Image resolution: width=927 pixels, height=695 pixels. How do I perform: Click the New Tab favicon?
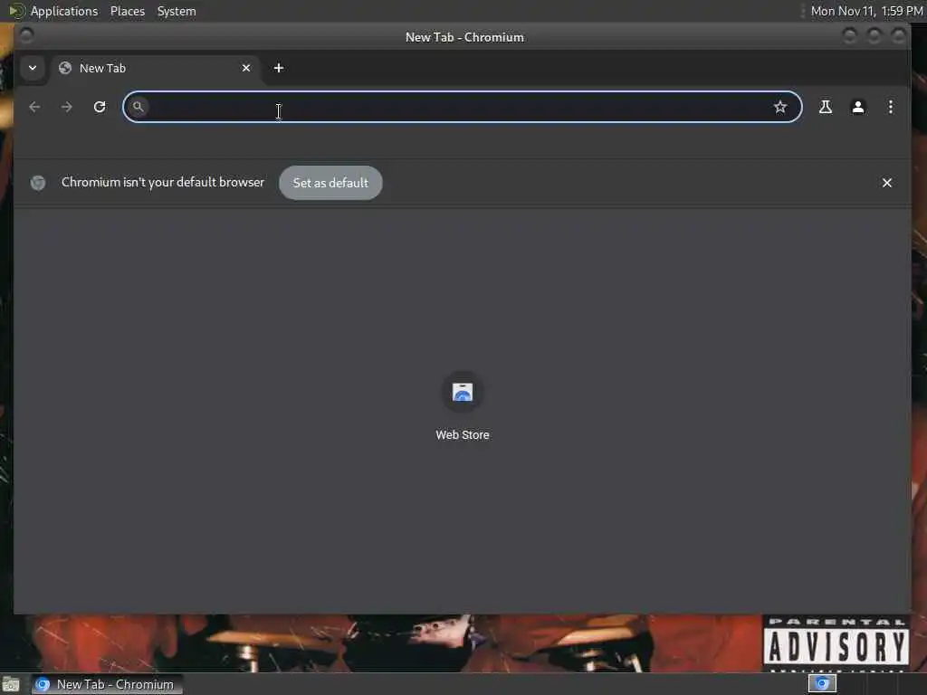tap(65, 68)
